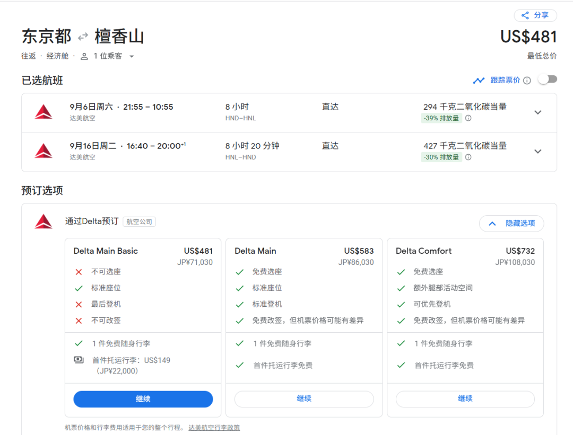Expand the September 16 return flight details
Screen dimensions: 573x435
point(537,152)
